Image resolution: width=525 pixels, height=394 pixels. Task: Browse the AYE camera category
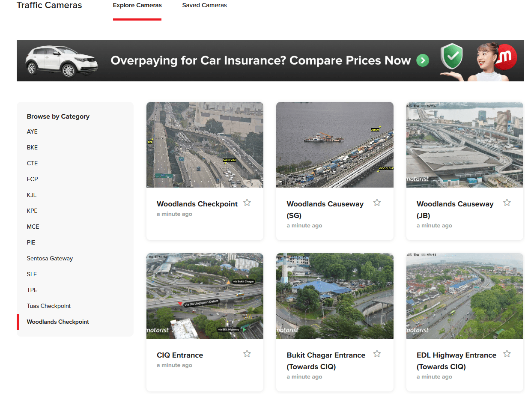coord(32,132)
